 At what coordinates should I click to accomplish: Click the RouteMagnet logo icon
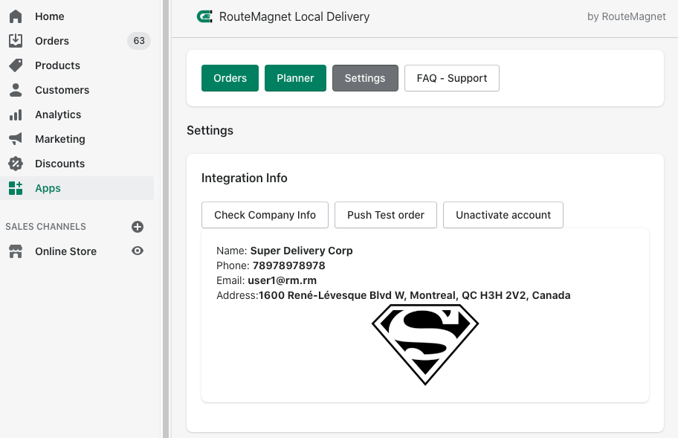[x=204, y=16]
